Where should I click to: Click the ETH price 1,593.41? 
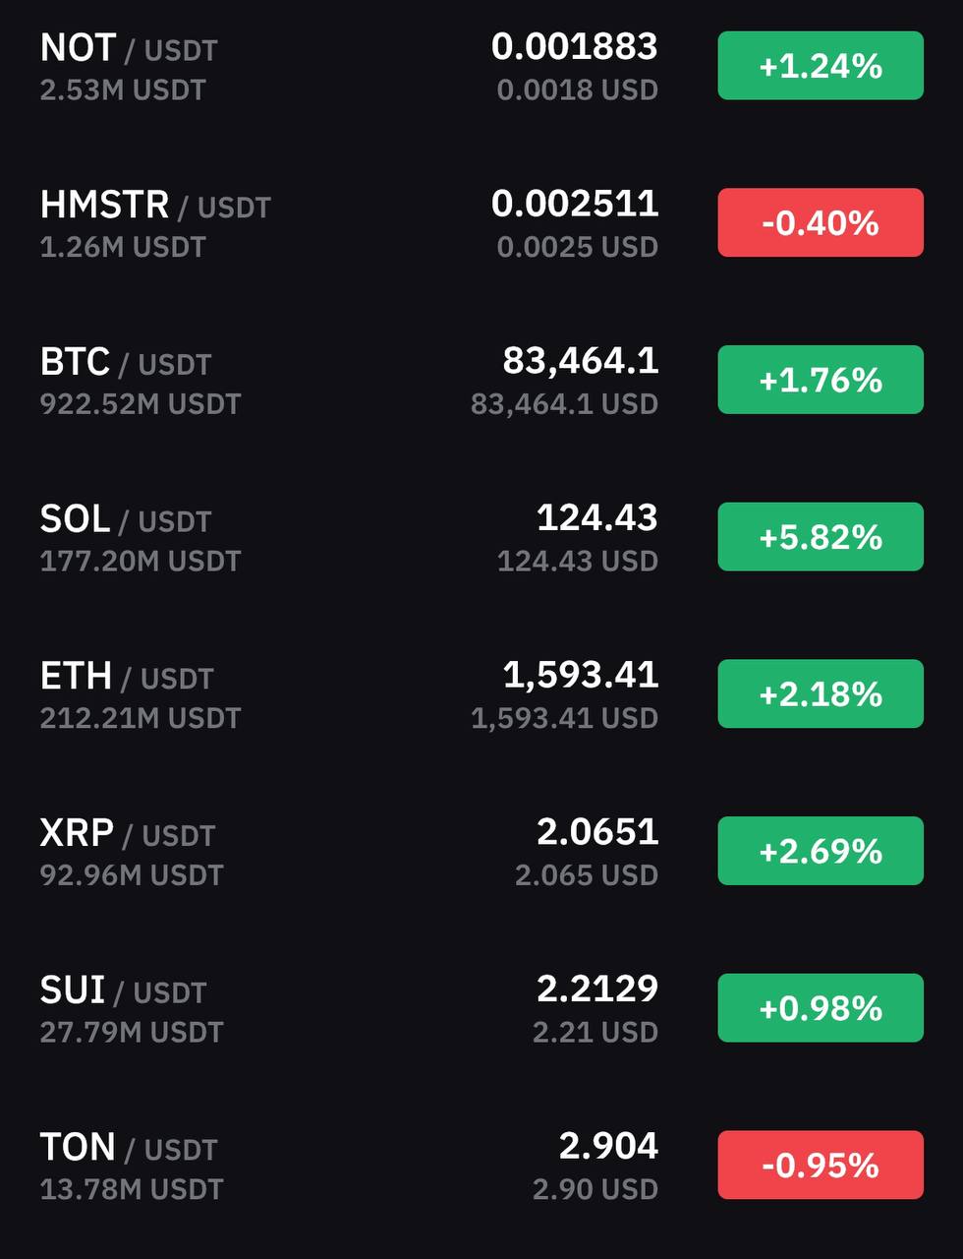click(x=581, y=676)
